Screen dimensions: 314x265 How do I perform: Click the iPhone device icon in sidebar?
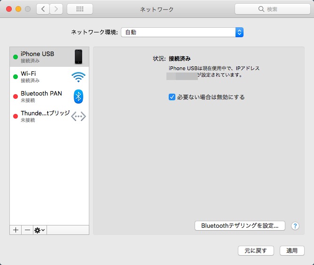pyautogui.click(x=78, y=56)
